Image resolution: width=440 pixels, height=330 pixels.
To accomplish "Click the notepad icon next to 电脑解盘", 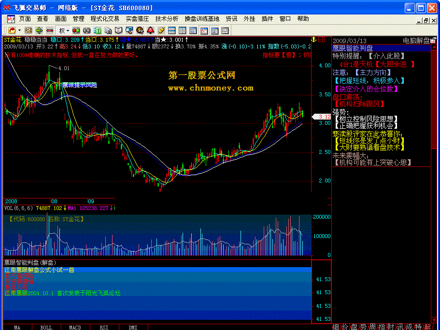I will [433, 41].
